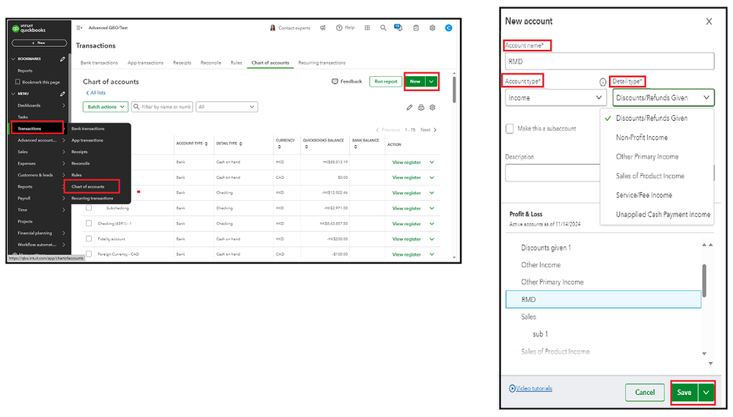This screenshot has height=417, width=733.
Task: Expand the Dashboards submenu chevron
Action: coord(64,106)
